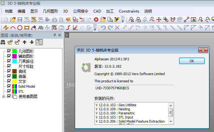The width and height of the screenshot is (214, 132).
Task: Click OK in the about dialog
Action: click(x=192, y=61)
